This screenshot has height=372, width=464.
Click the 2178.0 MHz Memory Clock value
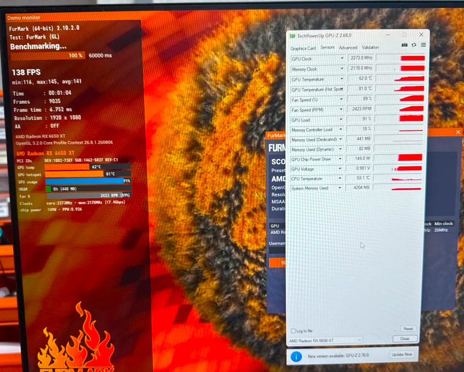(361, 68)
